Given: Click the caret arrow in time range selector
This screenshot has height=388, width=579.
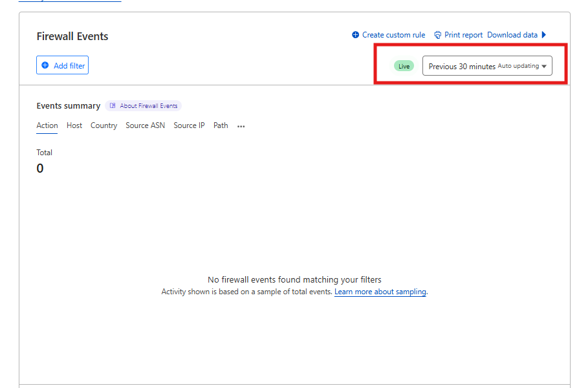Looking at the screenshot, I should [x=544, y=67].
